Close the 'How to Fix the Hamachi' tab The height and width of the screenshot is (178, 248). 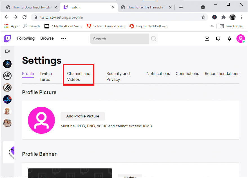(x=170, y=7)
